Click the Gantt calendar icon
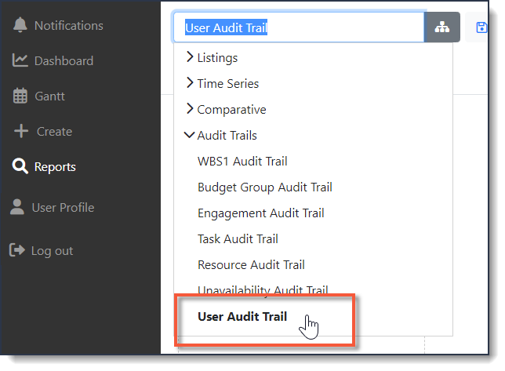This screenshot has height=371, width=505. pos(20,96)
